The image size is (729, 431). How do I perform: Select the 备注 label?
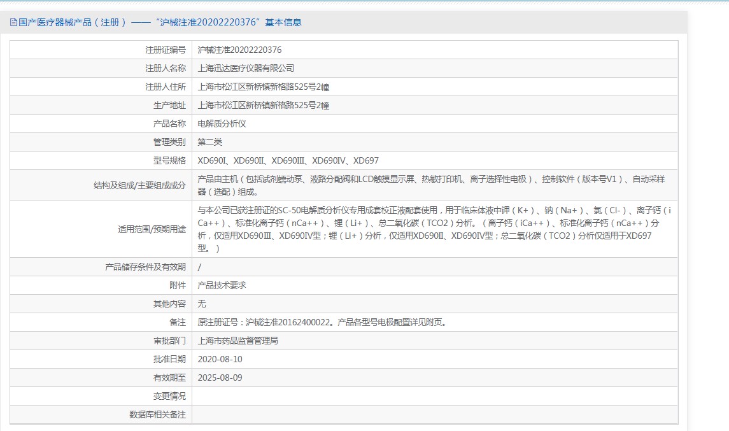pyautogui.click(x=178, y=322)
